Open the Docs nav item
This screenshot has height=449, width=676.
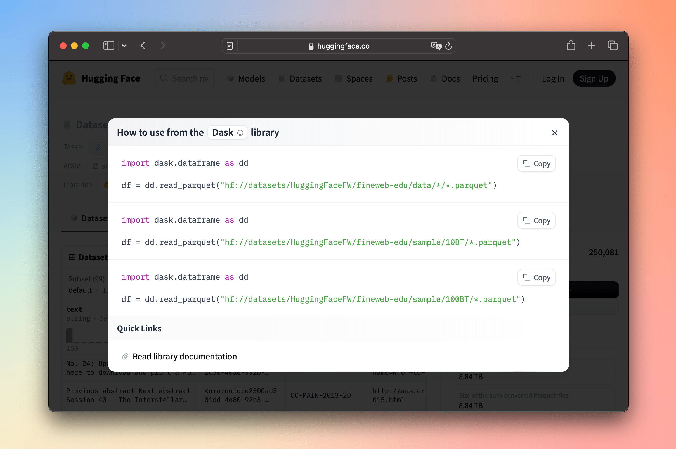click(x=445, y=78)
